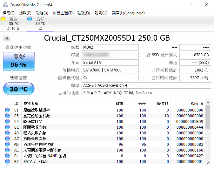The width and height of the screenshot is (214, 169).
Task: Click the rotation rate field ---- (SSD)
Action: point(195,63)
